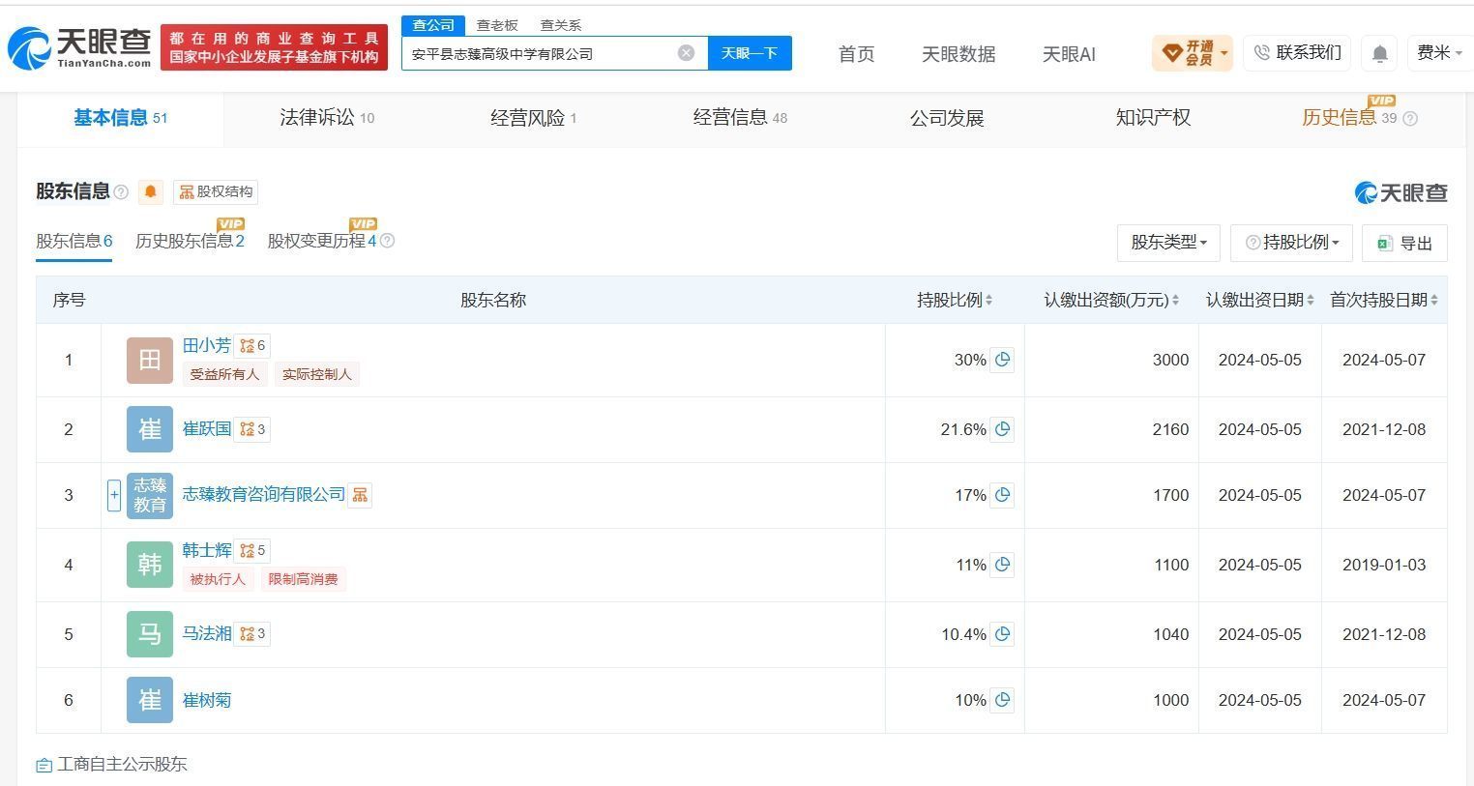Switch to 基本信息 tab
This screenshot has width=1474, height=786.
[x=120, y=118]
